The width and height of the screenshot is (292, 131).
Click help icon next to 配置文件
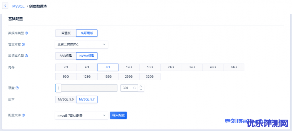(x=23, y=115)
